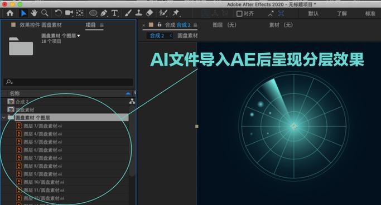Select 图层 12/圆盘素材.ai
The width and height of the screenshot is (381, 205).
(44, 198)
